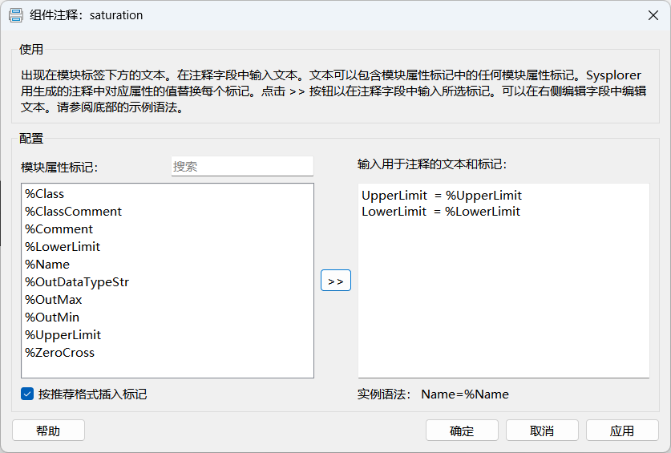Select %OutMin in the list
The height and width of the screenshot is (453, 671).
pos(53,318)
